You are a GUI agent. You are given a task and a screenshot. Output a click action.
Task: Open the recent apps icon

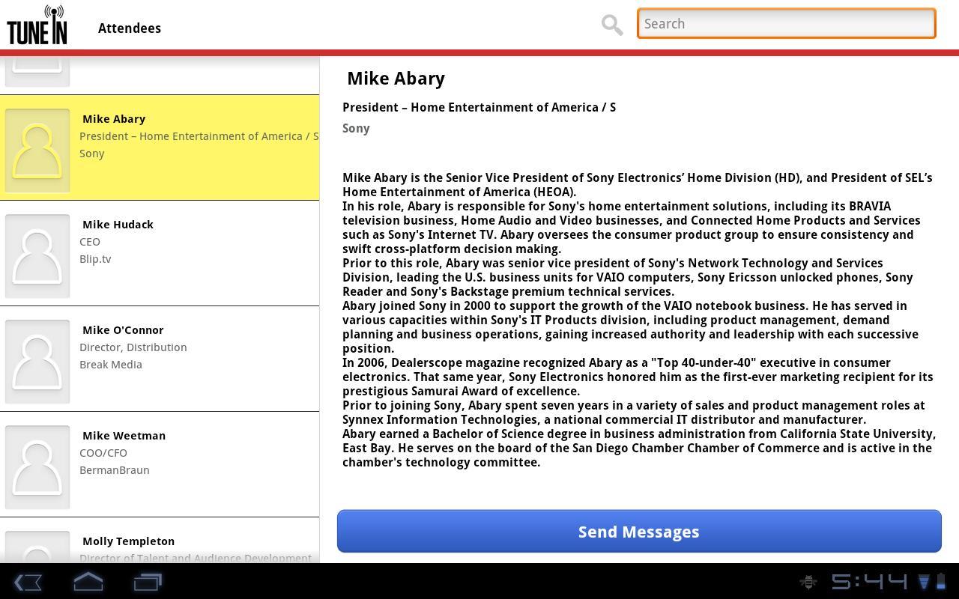point(148,582)
